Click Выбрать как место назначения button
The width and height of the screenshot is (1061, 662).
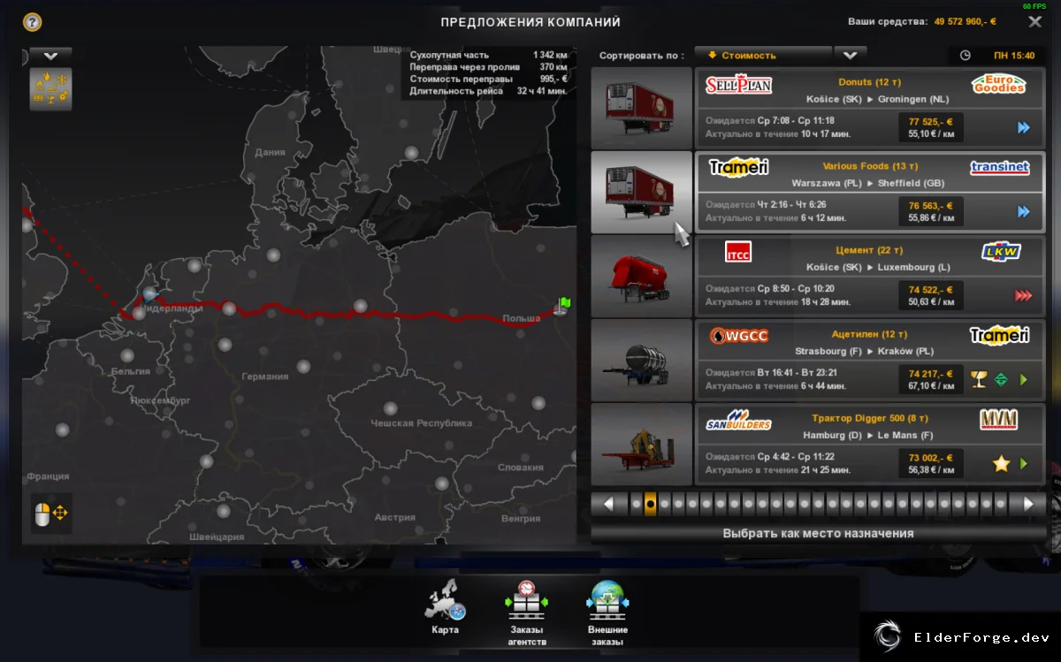(x=818, y=534)
